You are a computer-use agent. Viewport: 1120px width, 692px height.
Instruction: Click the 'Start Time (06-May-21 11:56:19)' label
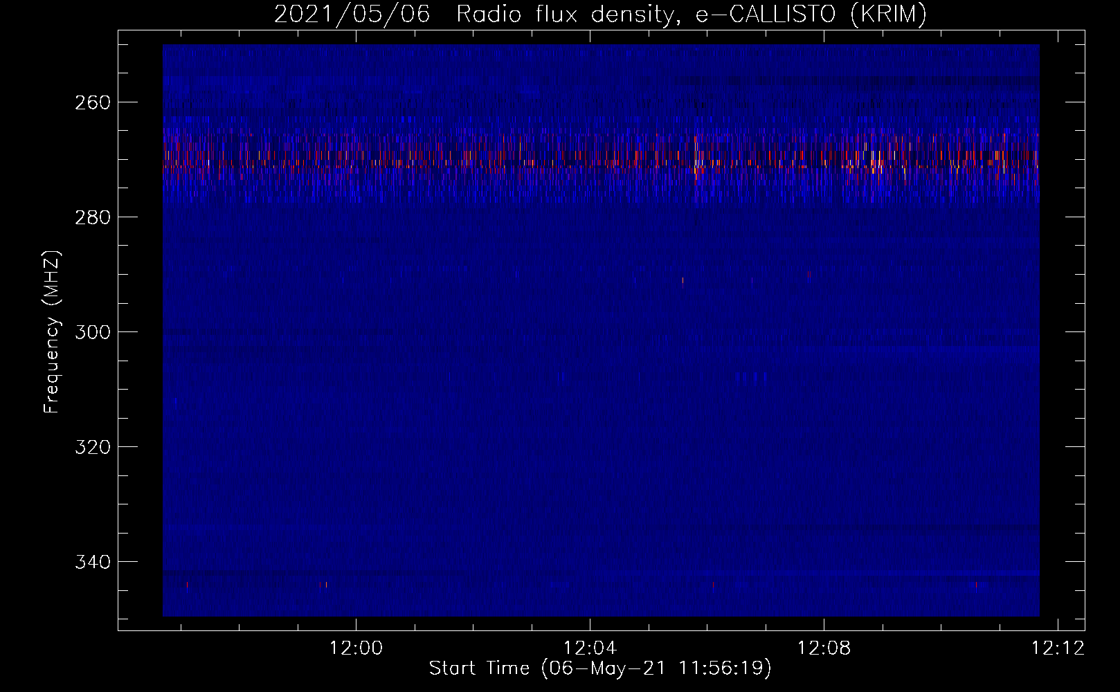[600, 668]
